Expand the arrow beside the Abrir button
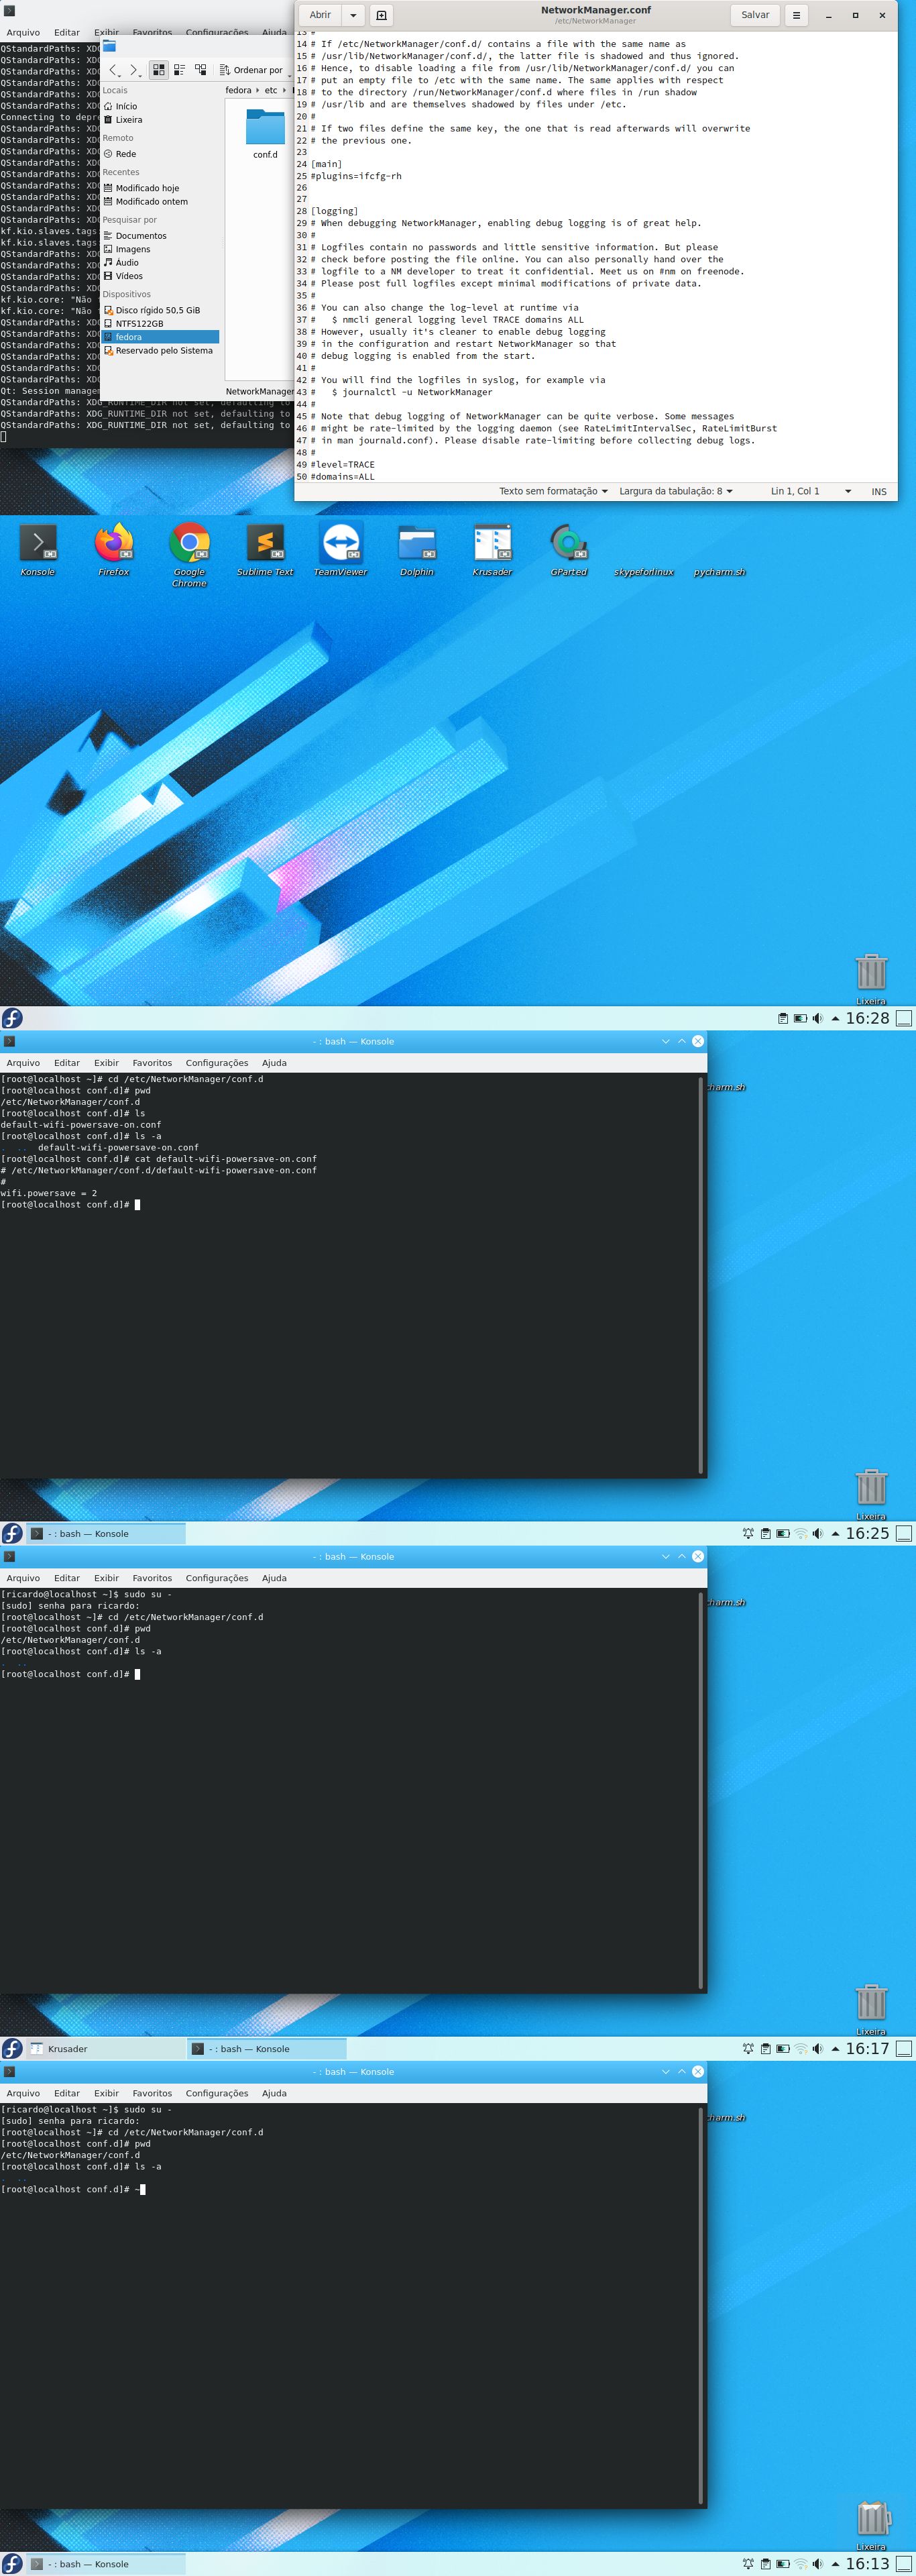The image size is (916, 2576). pos(353,15)
